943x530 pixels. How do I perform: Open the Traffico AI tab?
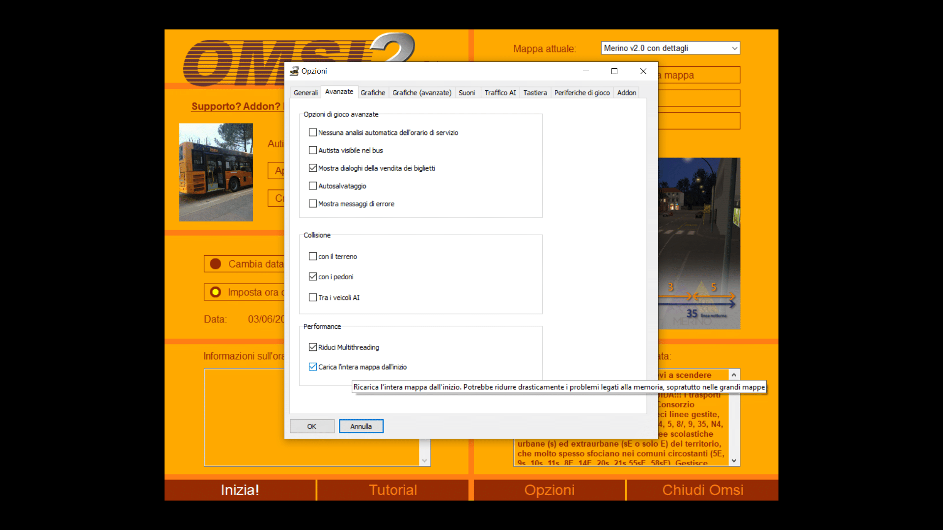(x=500, y=93)
